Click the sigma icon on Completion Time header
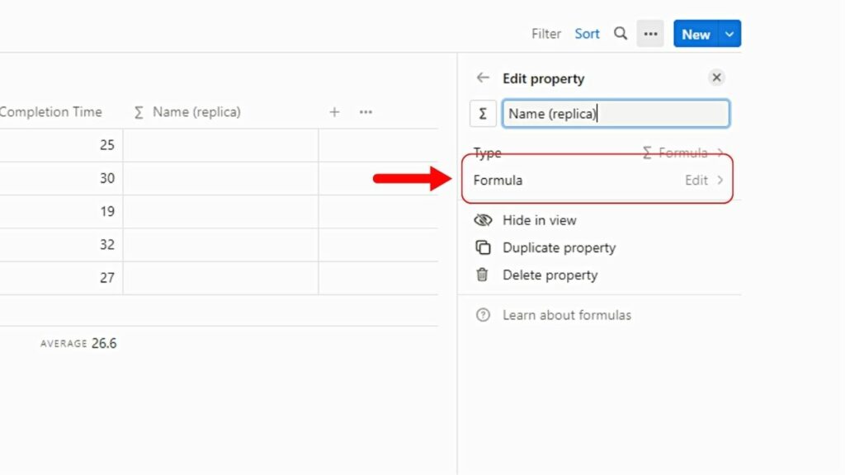This screenshot has width=845, height=475. 3,112
